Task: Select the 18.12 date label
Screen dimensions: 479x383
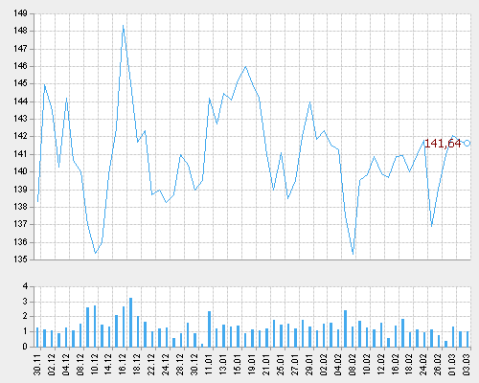Action: [x=138, y=365]
